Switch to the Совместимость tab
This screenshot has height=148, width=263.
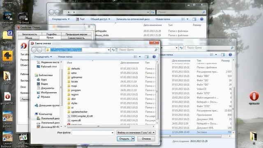pos(76,38)
